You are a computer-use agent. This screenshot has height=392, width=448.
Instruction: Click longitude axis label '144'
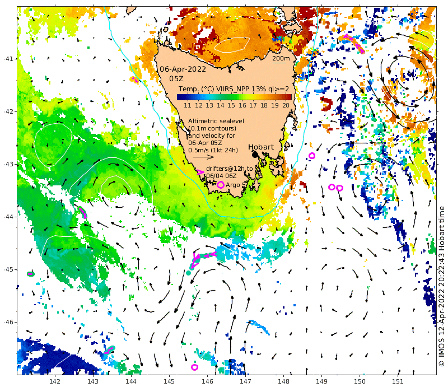pos(131,381)
